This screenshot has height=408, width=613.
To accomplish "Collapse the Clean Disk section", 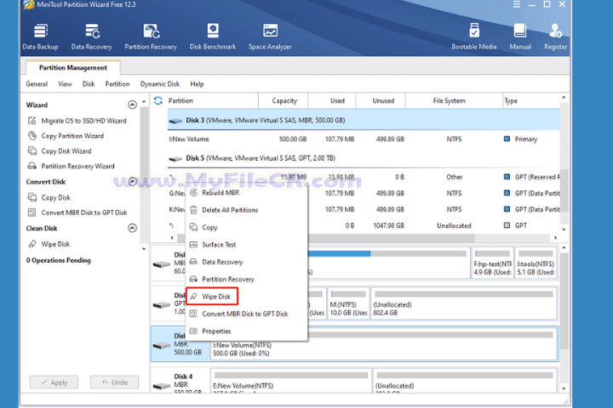I will coord(133,228).
